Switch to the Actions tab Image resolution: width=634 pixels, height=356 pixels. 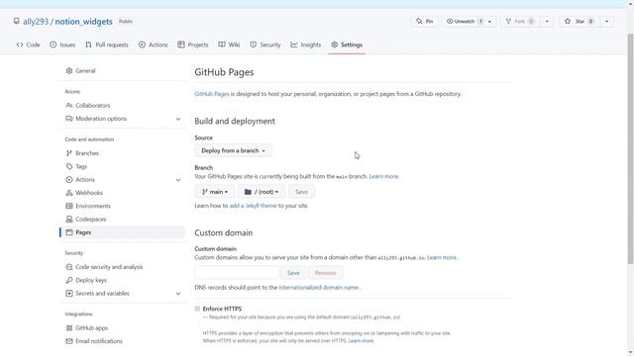pyautogui.click(x=154, y=44)
